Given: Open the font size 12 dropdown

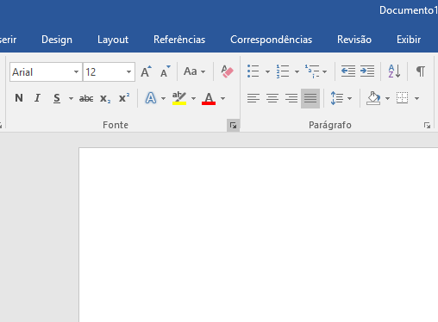Looking at the screenshot, I should (128, 71).
